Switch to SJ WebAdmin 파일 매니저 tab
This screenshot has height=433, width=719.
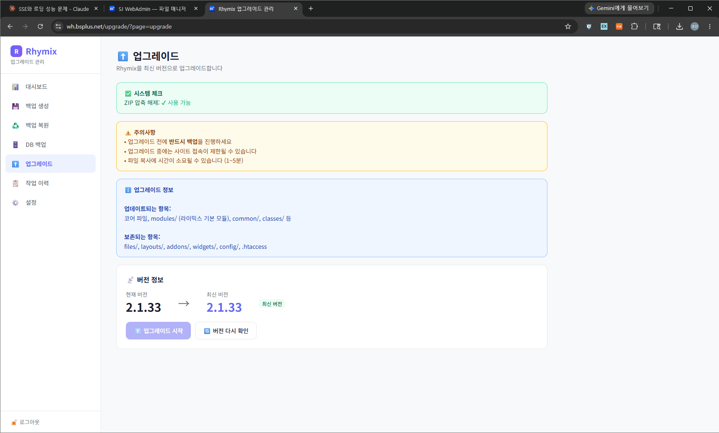[x=152, y=9]
